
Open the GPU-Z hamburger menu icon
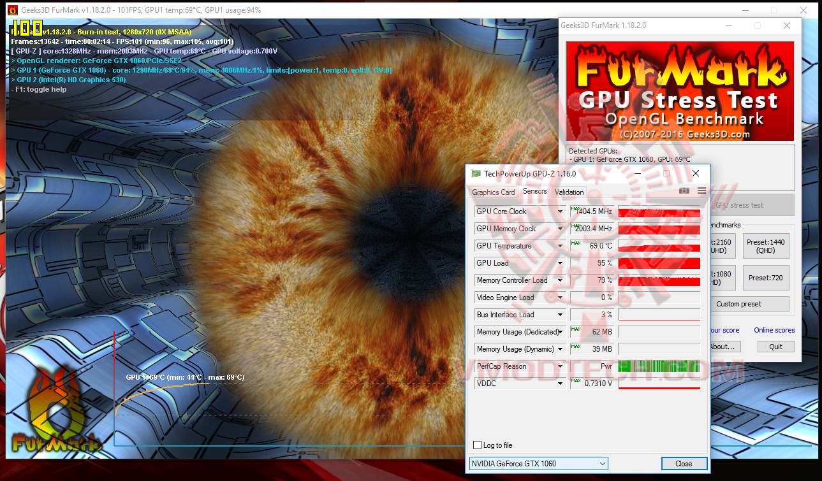point(702,190)
